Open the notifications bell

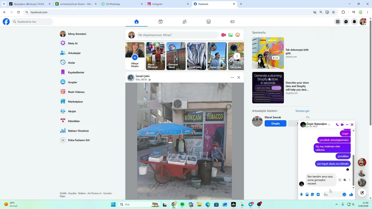point(354,22)
